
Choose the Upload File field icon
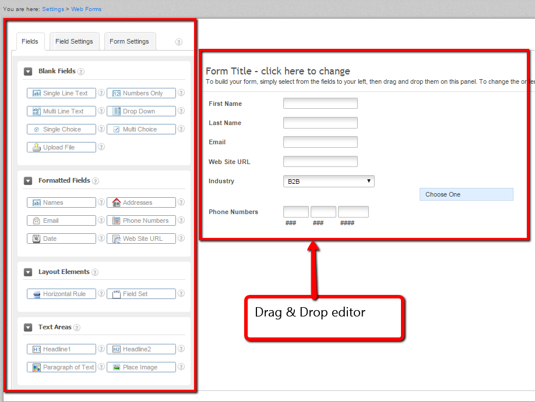point(36,147)
